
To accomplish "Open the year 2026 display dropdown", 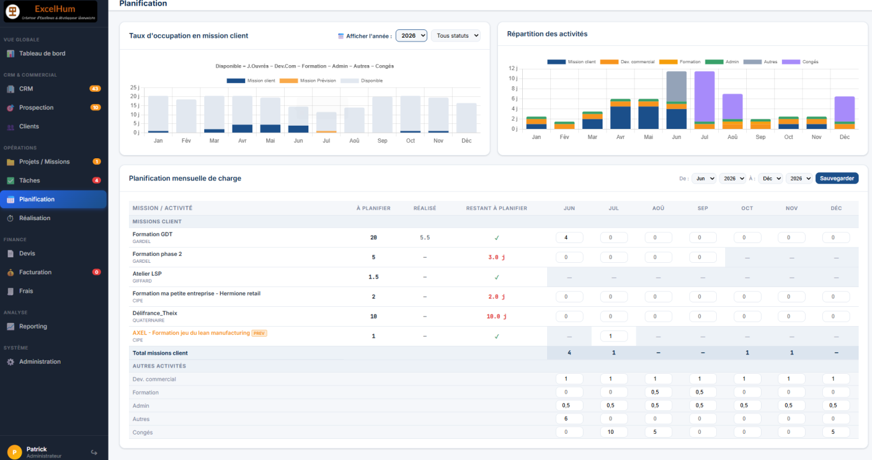I will (411, 36).
